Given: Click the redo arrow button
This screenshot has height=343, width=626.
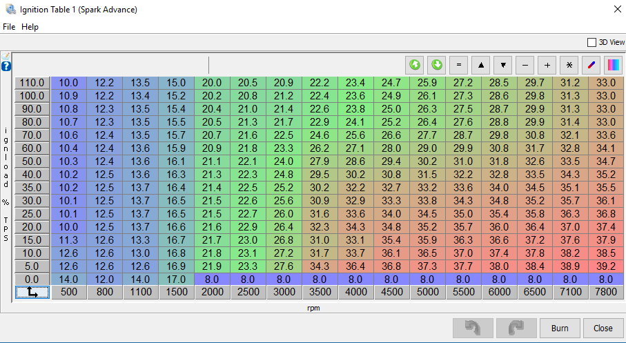Looking at the screenshot, I should coord(516,329).
